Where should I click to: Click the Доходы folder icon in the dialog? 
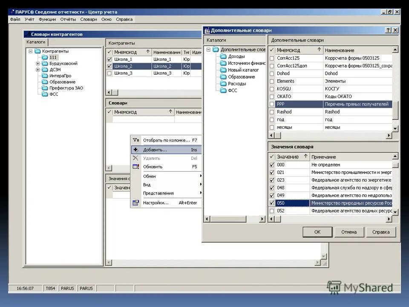click(x=223, y=56)
